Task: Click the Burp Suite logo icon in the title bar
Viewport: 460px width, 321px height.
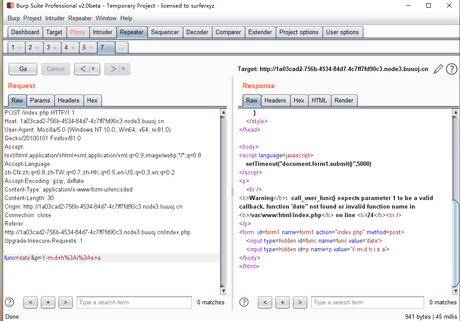Action: click(x=10, y=5)
